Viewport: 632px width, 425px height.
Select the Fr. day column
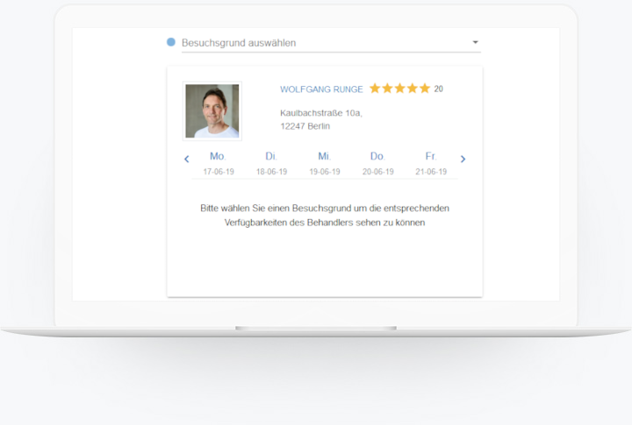coord(431,156)
